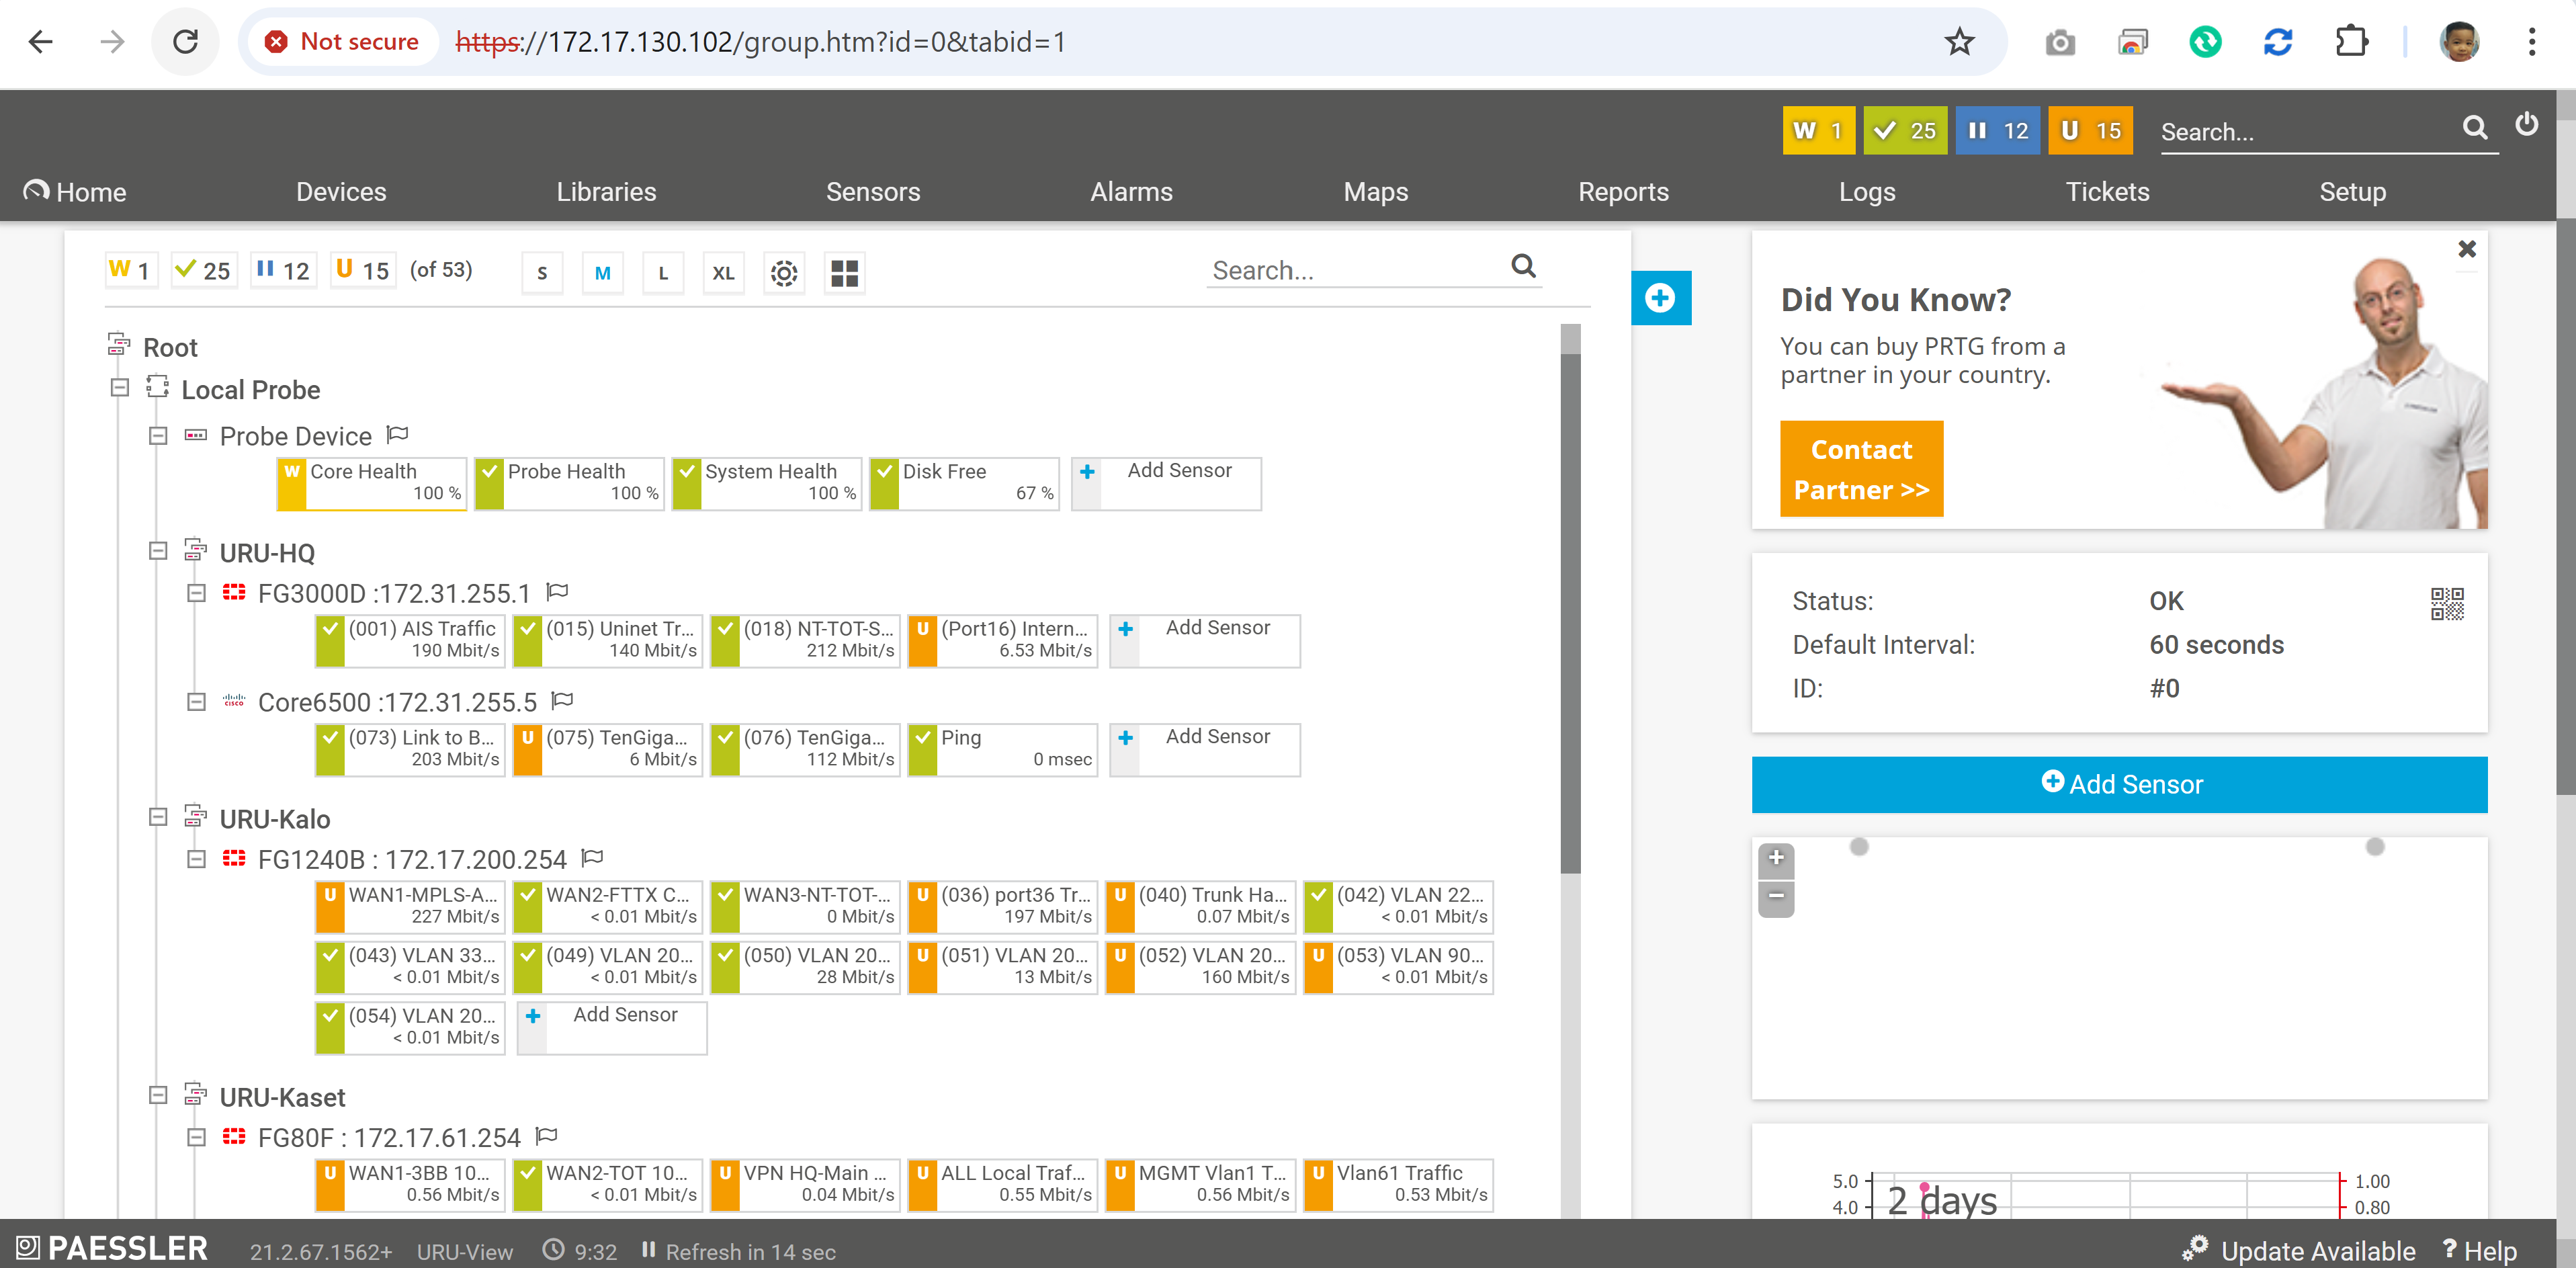Click the QR code icon
The height and width of the screenshot is (1268, 2576).
pos(2446,604)
